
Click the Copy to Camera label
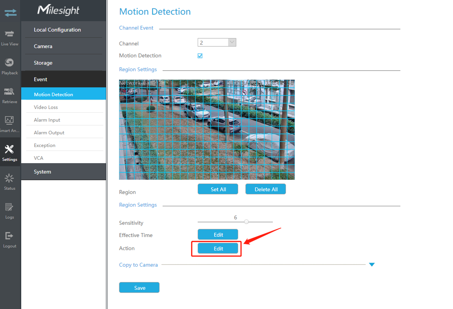[138, 265]
